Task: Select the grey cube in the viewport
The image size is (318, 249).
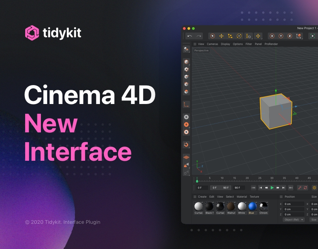Action: [x=276, y=111]
